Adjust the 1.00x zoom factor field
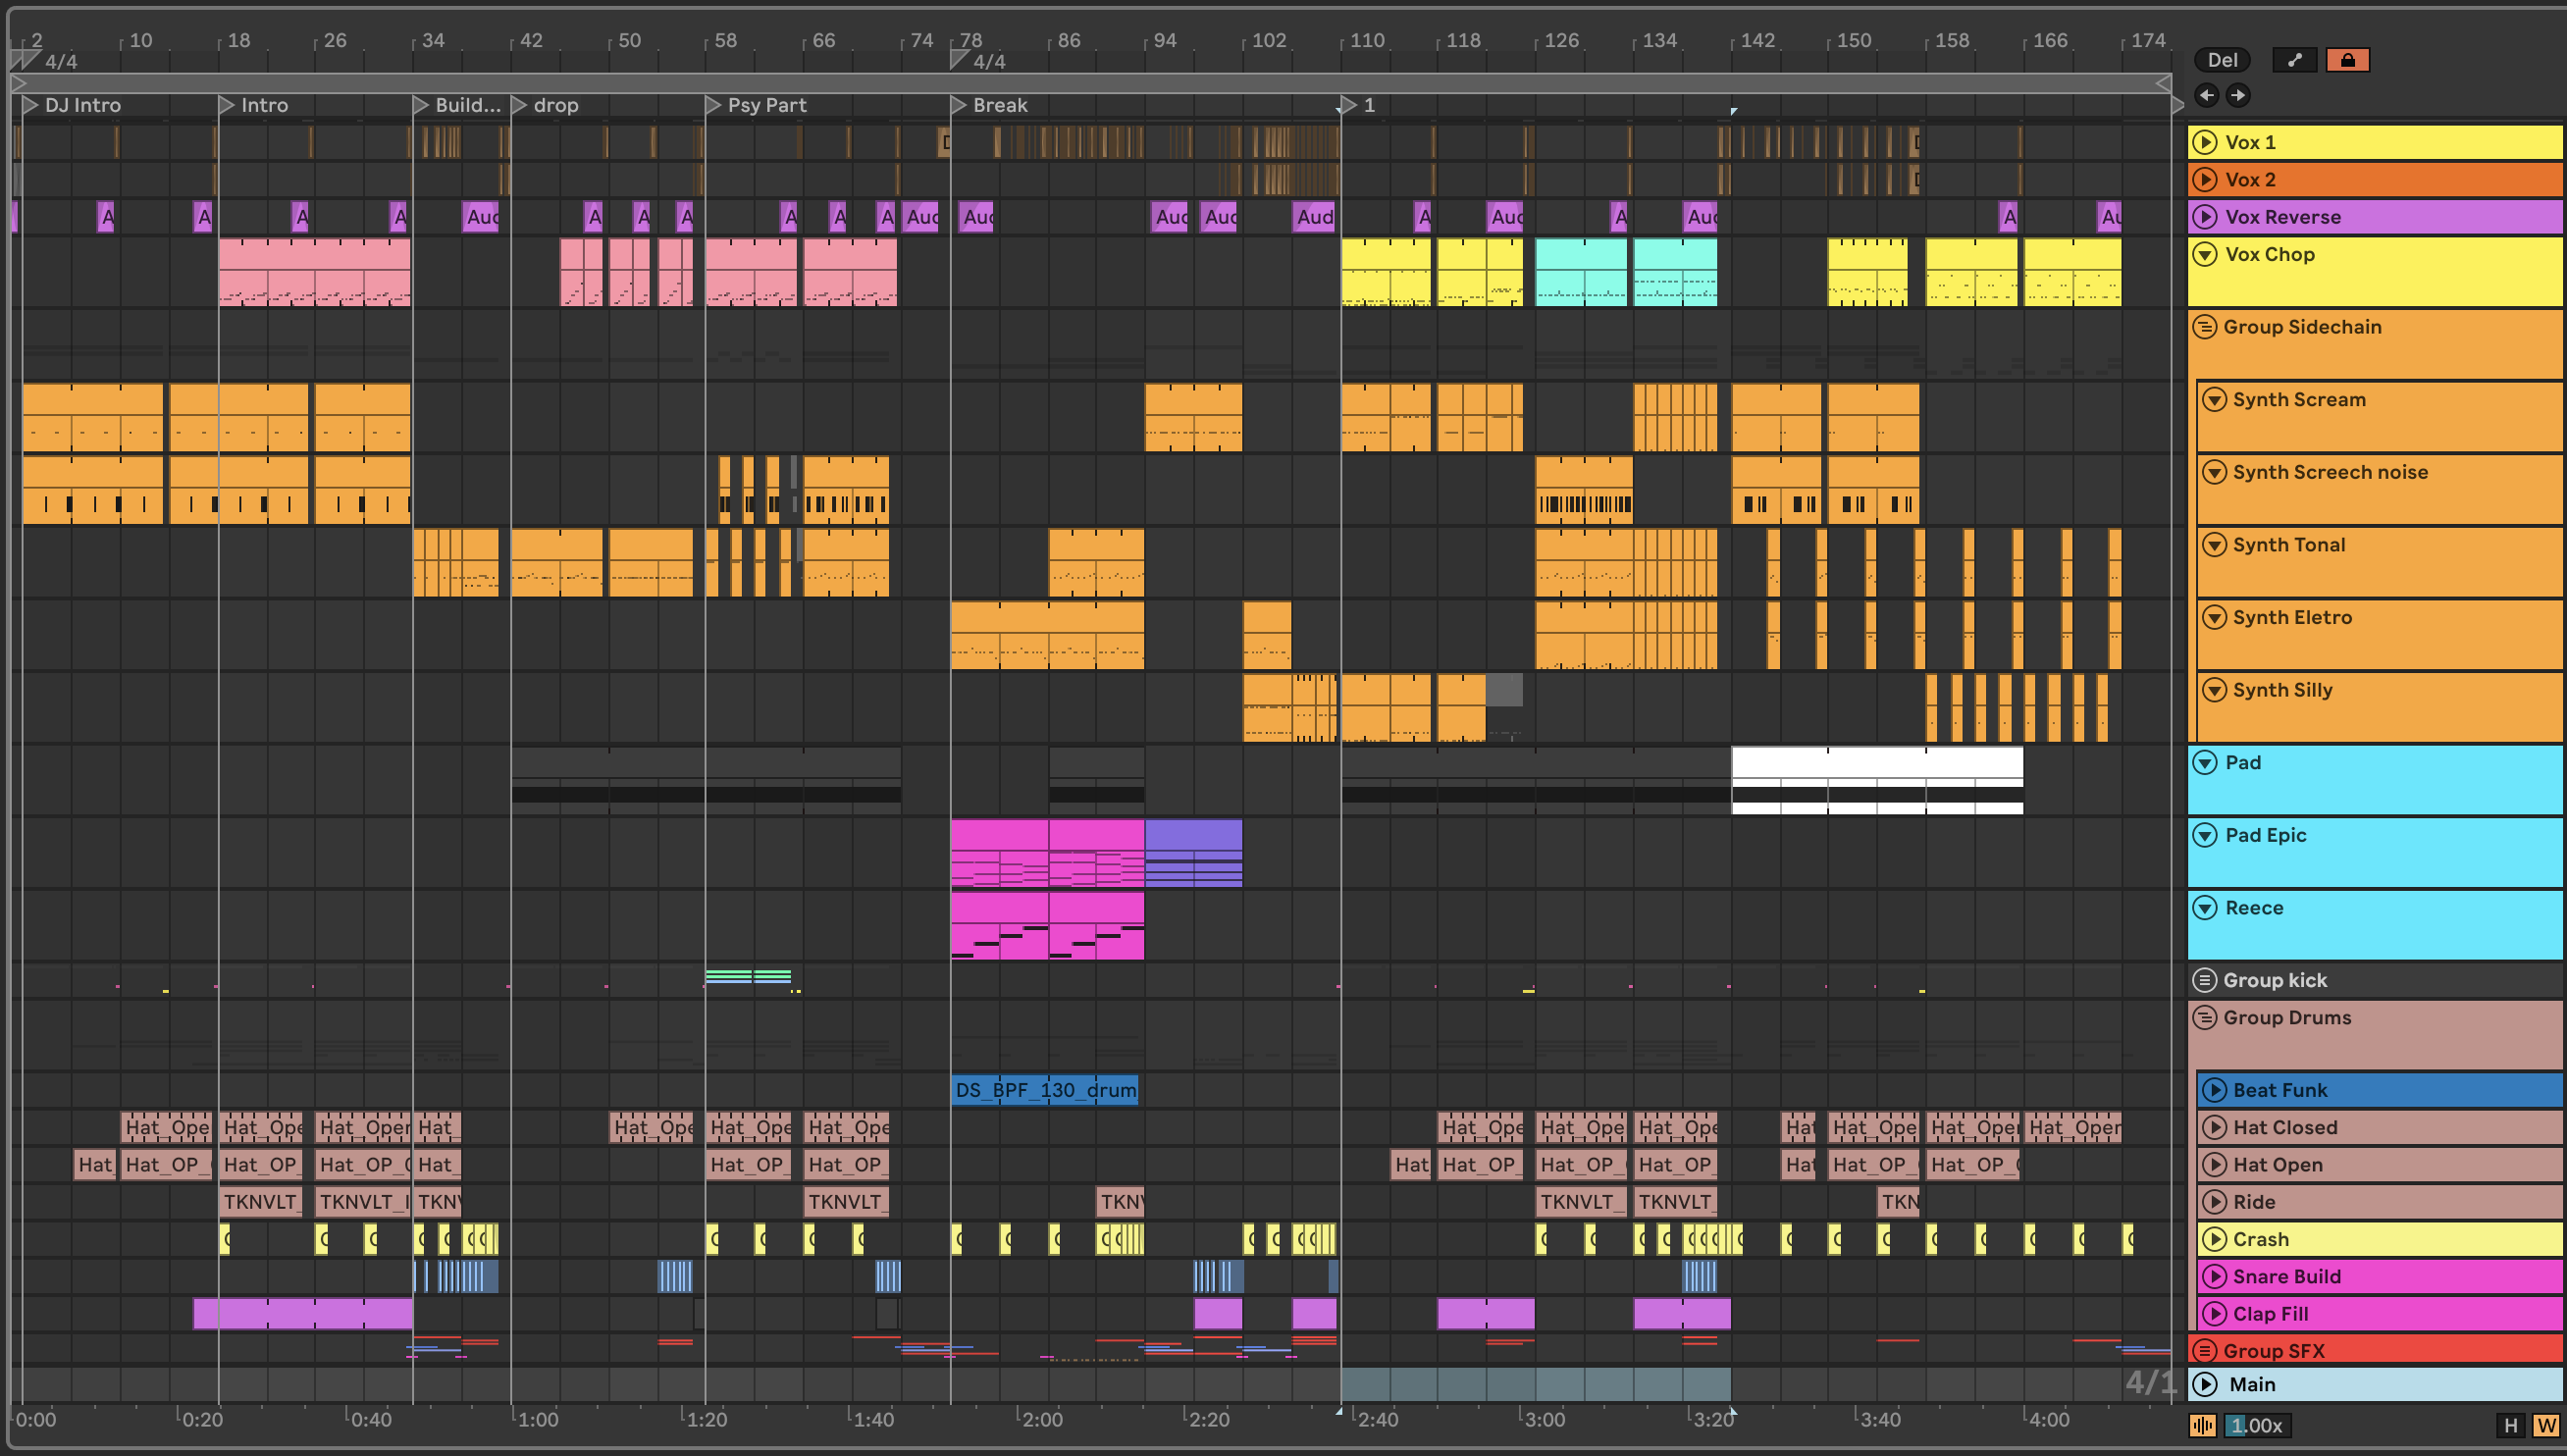 2258,1425
